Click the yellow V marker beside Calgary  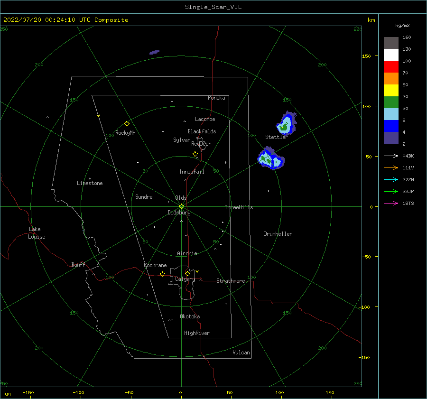point(197,271)
